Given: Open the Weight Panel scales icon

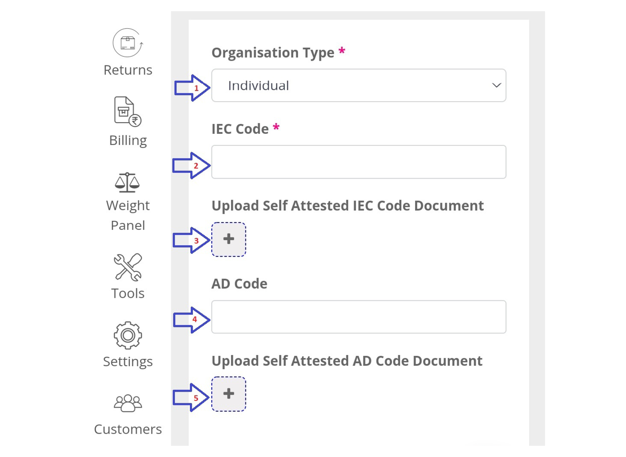Looking at the screenshot, I should [x=127, y=182].
